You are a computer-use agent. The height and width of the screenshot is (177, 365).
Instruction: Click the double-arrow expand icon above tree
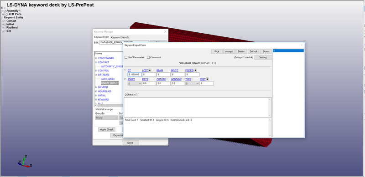pos(5,8)
